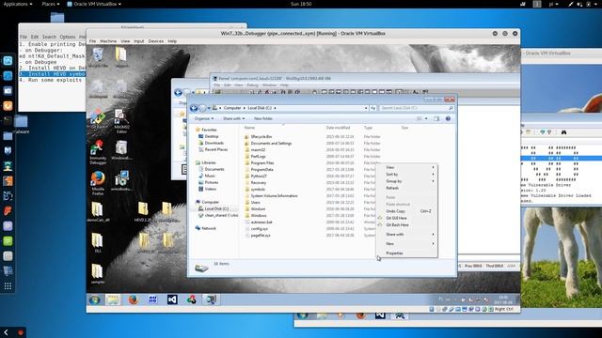Expand the Group by submenu
This screenshot has width=602, height=338.
(x=407, y=181)
